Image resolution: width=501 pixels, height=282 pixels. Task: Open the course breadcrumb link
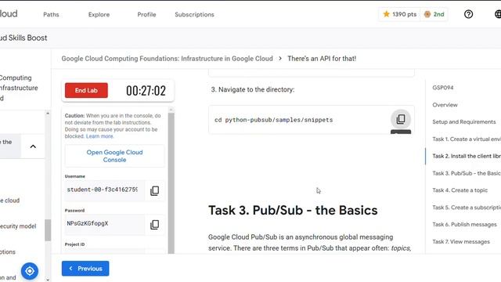167,59
